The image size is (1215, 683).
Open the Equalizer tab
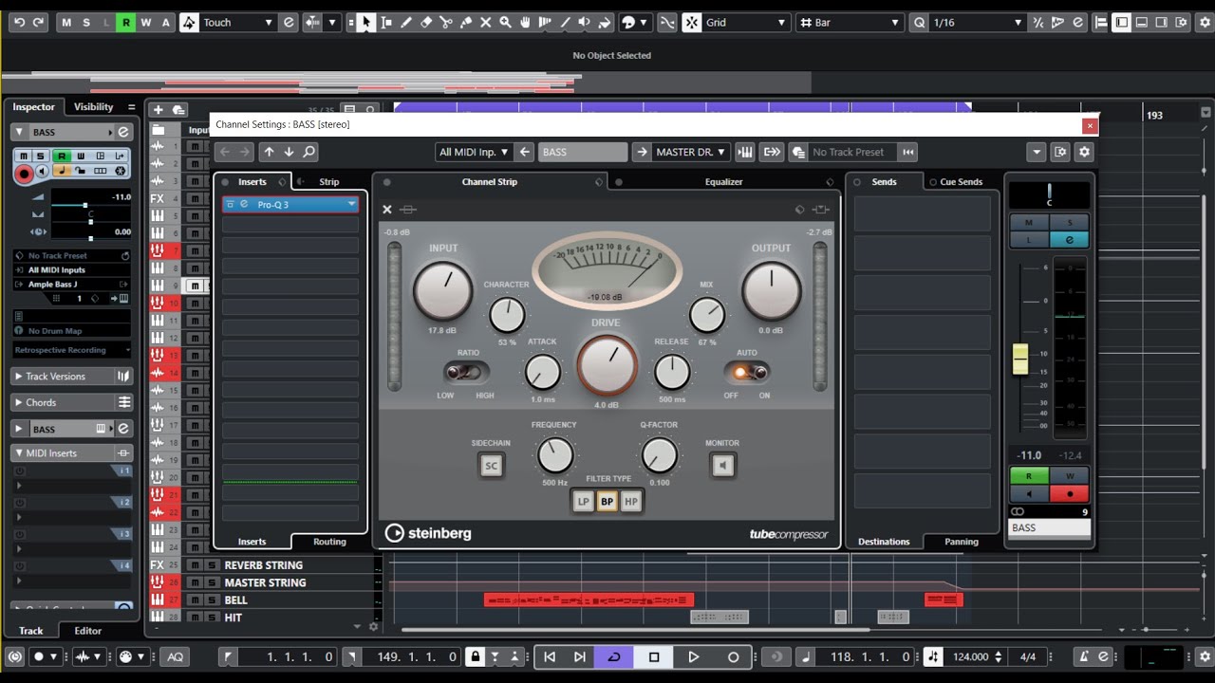[724, 181]
